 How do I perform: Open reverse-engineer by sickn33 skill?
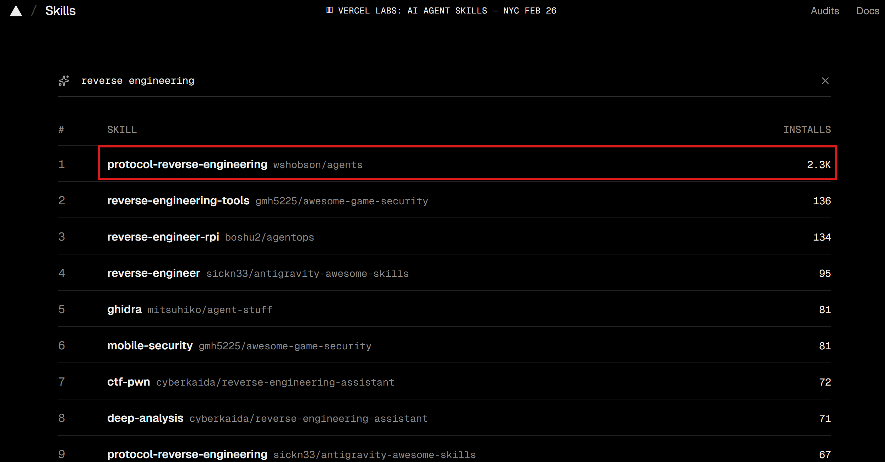coord(154,273)
